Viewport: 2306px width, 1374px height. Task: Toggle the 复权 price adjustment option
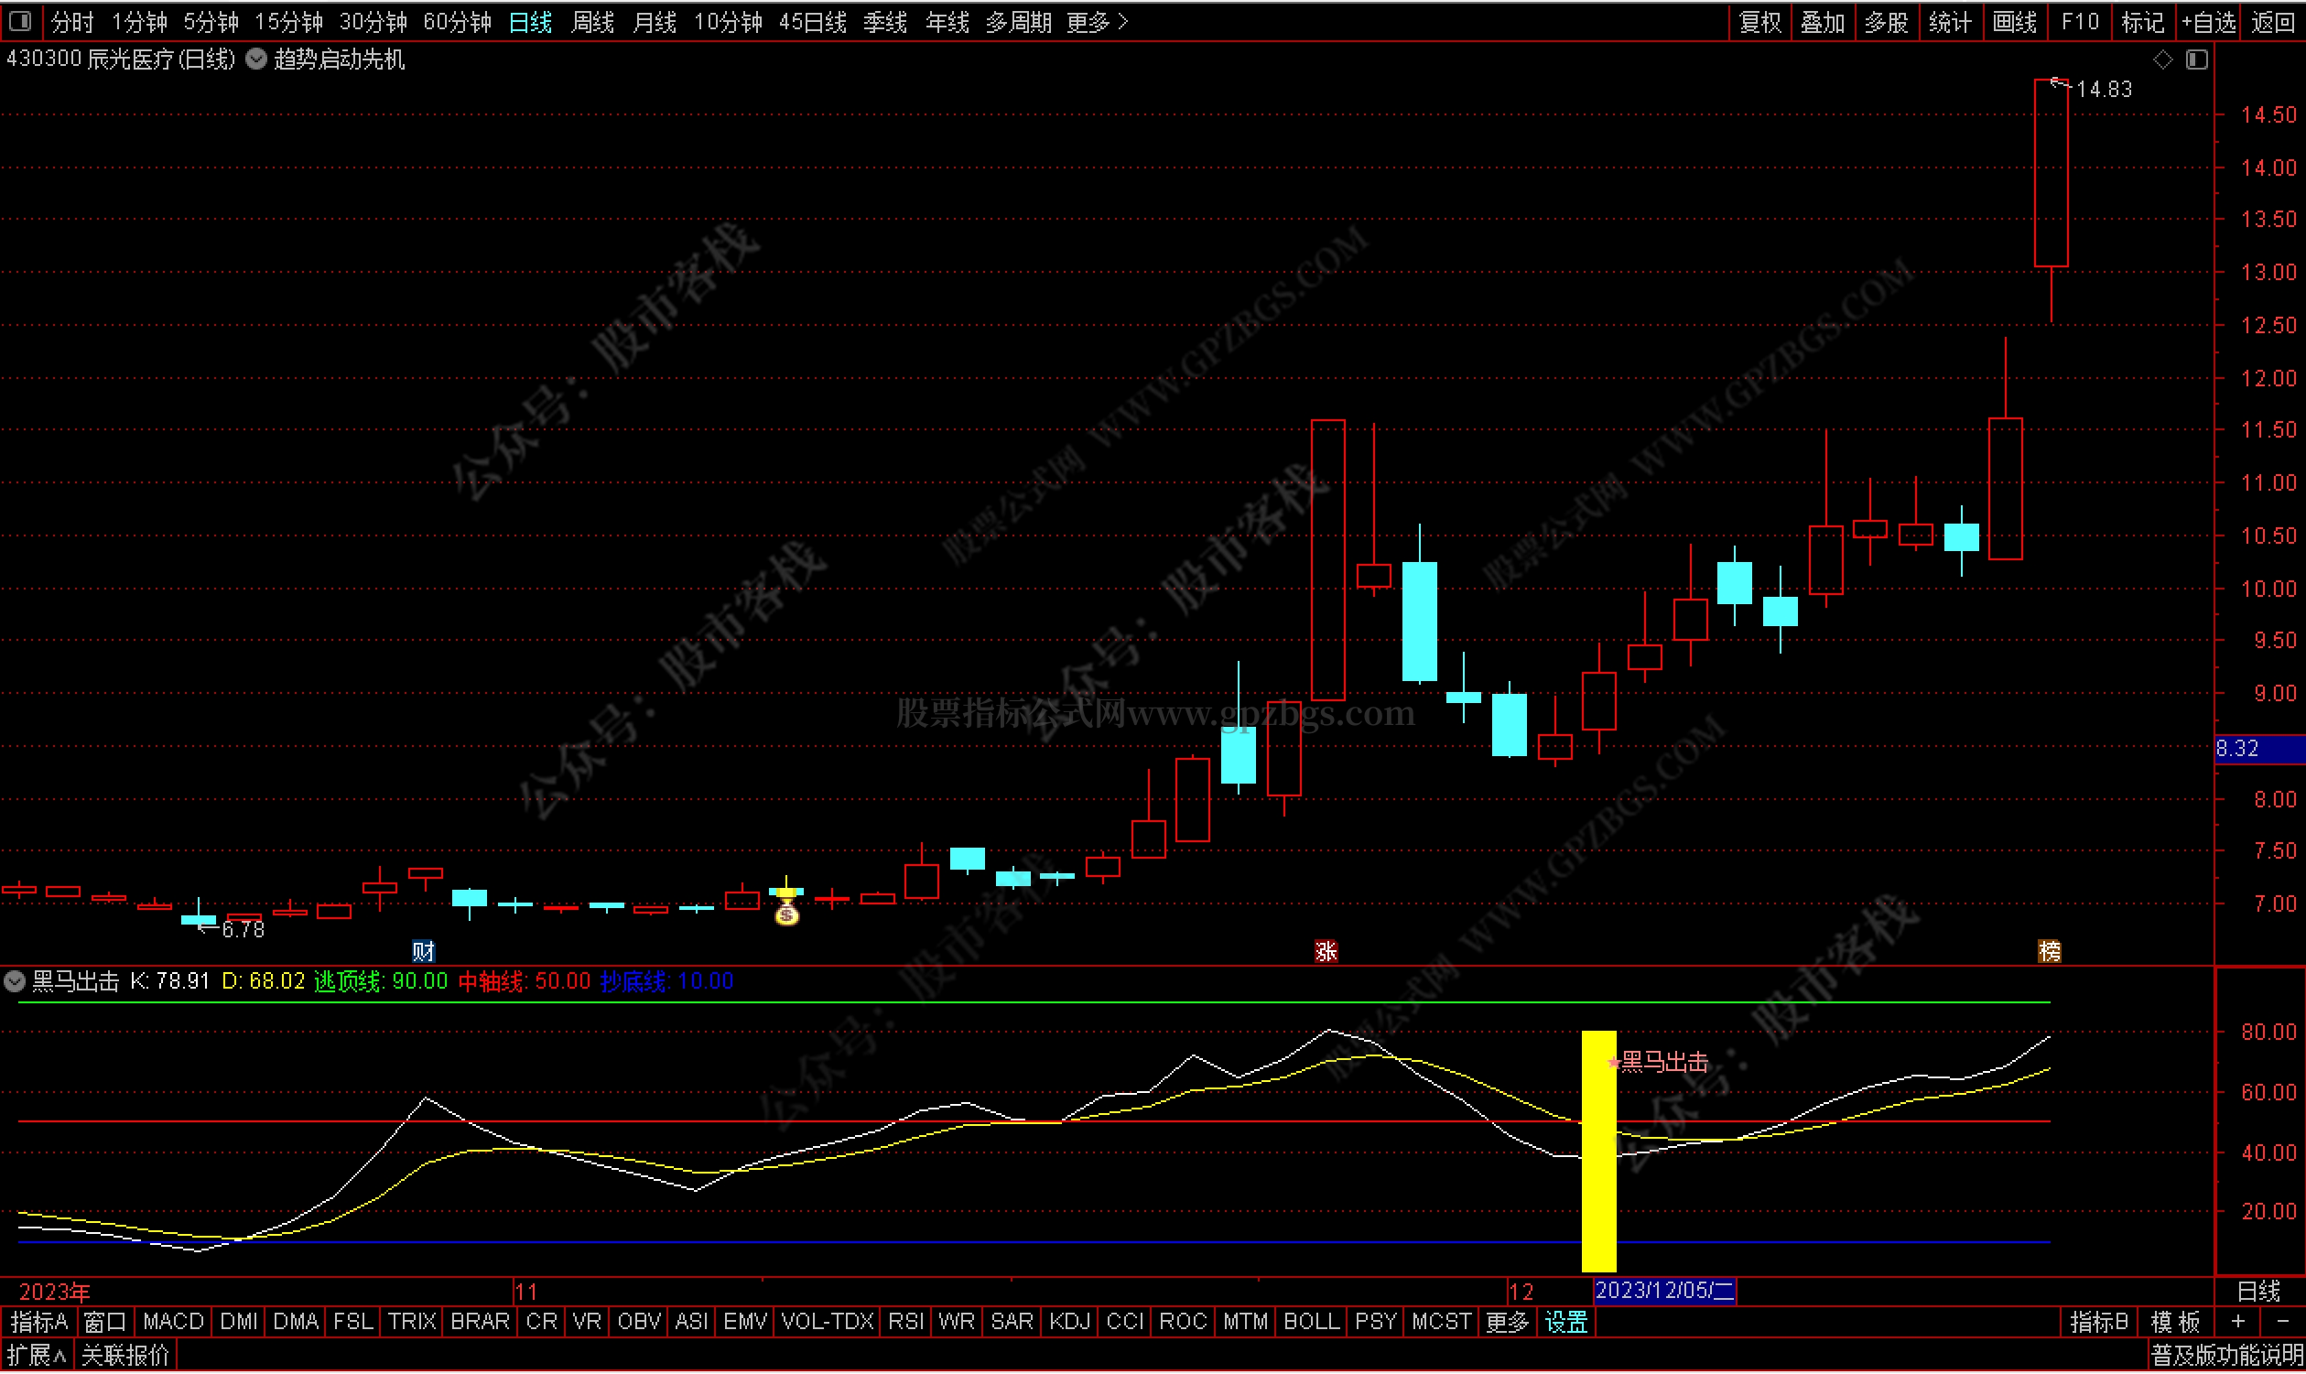click(x=1759, y=21)
